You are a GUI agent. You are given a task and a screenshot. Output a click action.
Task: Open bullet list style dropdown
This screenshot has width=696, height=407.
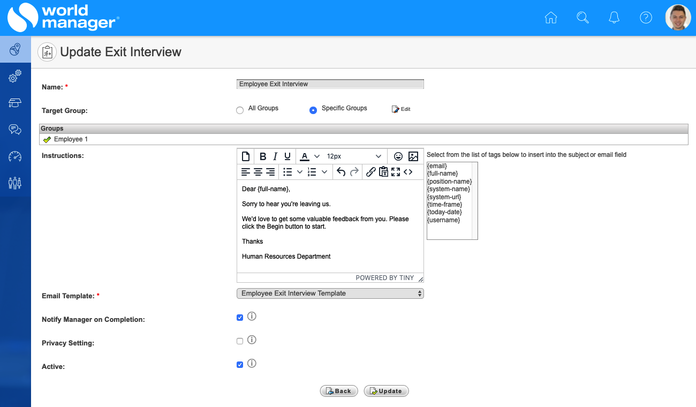pos(300,172)
